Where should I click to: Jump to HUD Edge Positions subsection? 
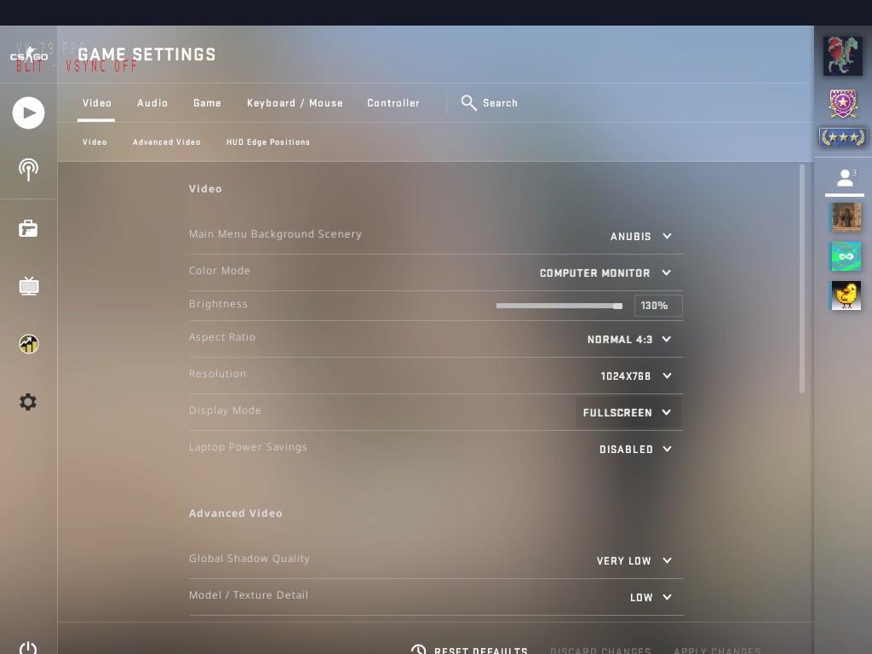(268, 142)
